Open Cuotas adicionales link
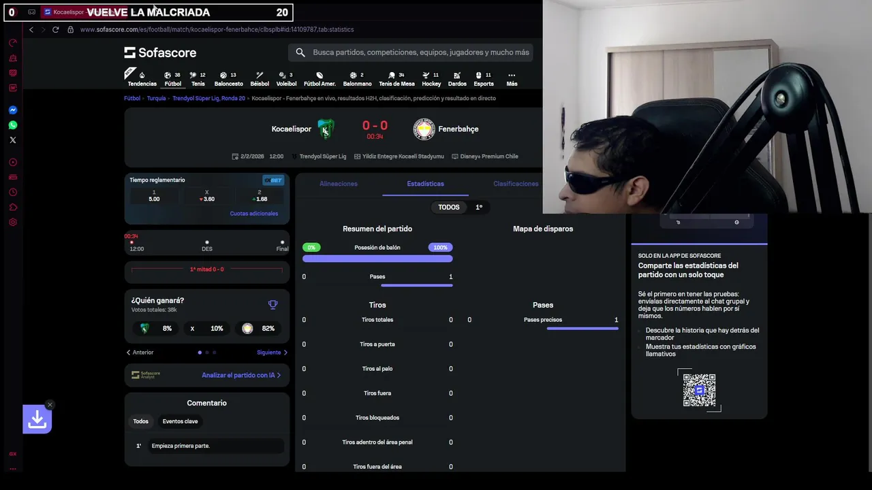The width and height of the screenshot is (872, 490). (254, 214)
